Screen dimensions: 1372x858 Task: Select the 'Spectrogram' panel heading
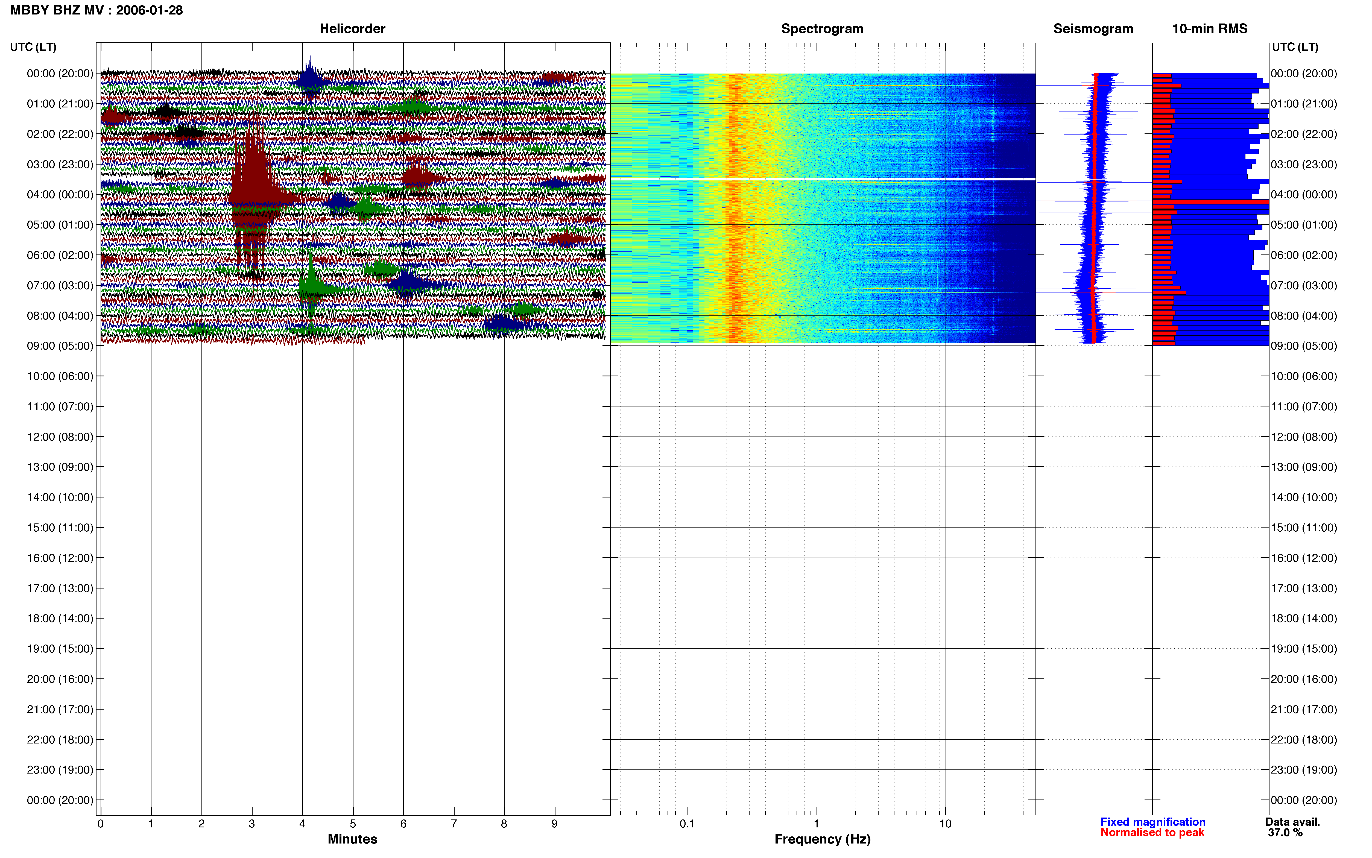pyautogui.click(x=822, y=28)
